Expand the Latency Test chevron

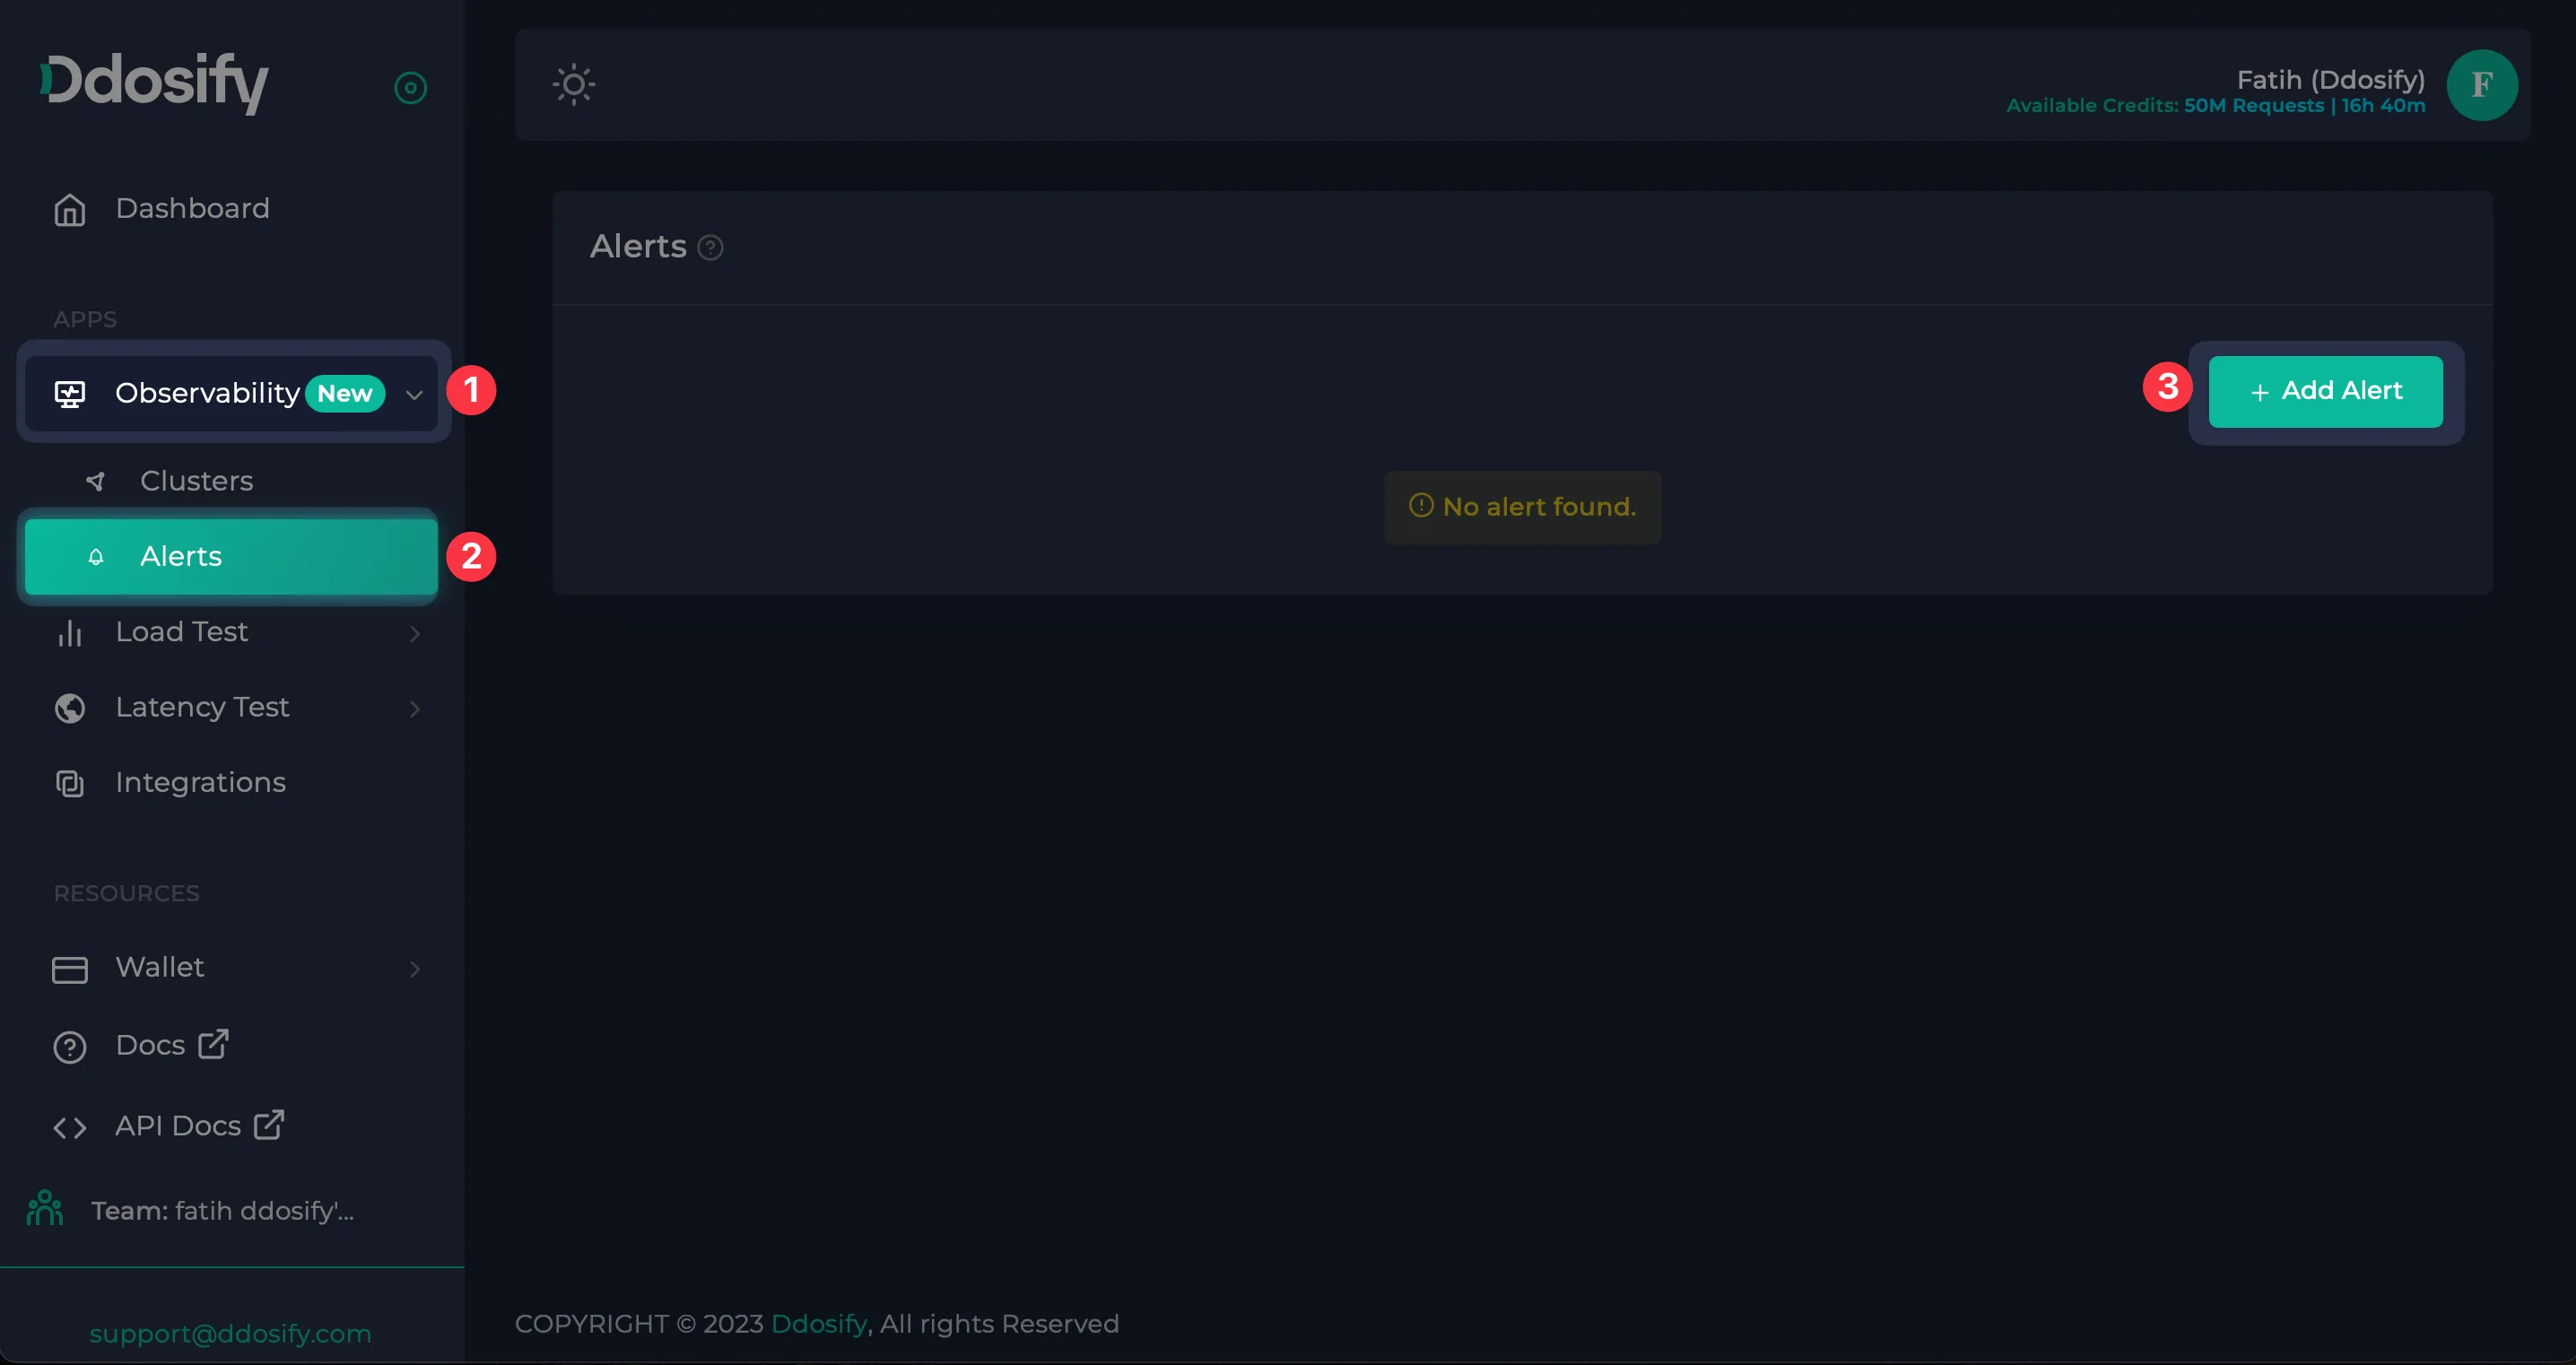tap(414, 709)
